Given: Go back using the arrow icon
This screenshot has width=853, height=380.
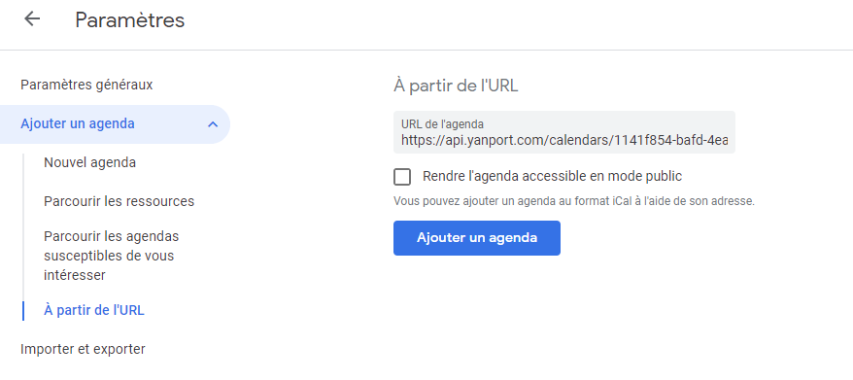Looking at the screenshot, I should [32, 18].
